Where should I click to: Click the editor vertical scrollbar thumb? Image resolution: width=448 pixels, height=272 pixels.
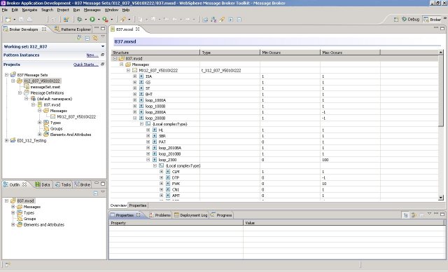click(441, 90)
